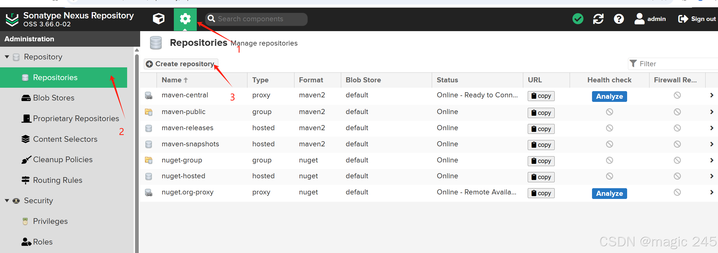Open Blob Stores in sidebar
The height and width of the screenshot is (253, 718).
point(54,98)
